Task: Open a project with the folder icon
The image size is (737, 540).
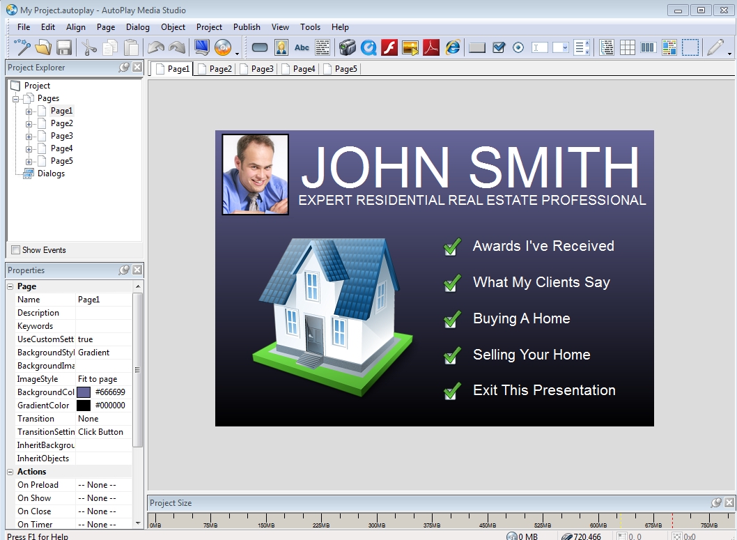Action: (x=43, y=47)
